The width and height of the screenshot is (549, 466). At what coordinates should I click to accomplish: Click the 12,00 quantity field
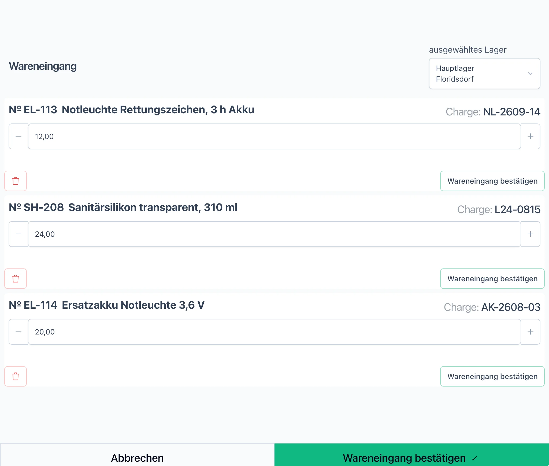274,136
